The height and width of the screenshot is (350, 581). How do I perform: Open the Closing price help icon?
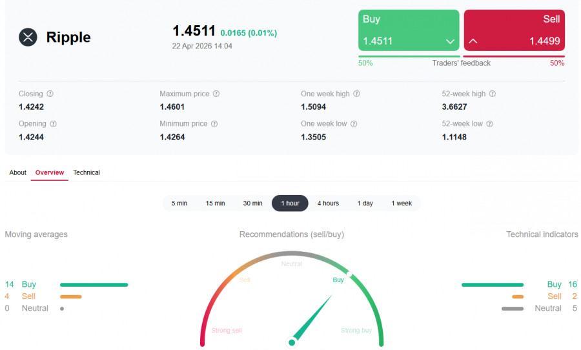coord(50,94)
